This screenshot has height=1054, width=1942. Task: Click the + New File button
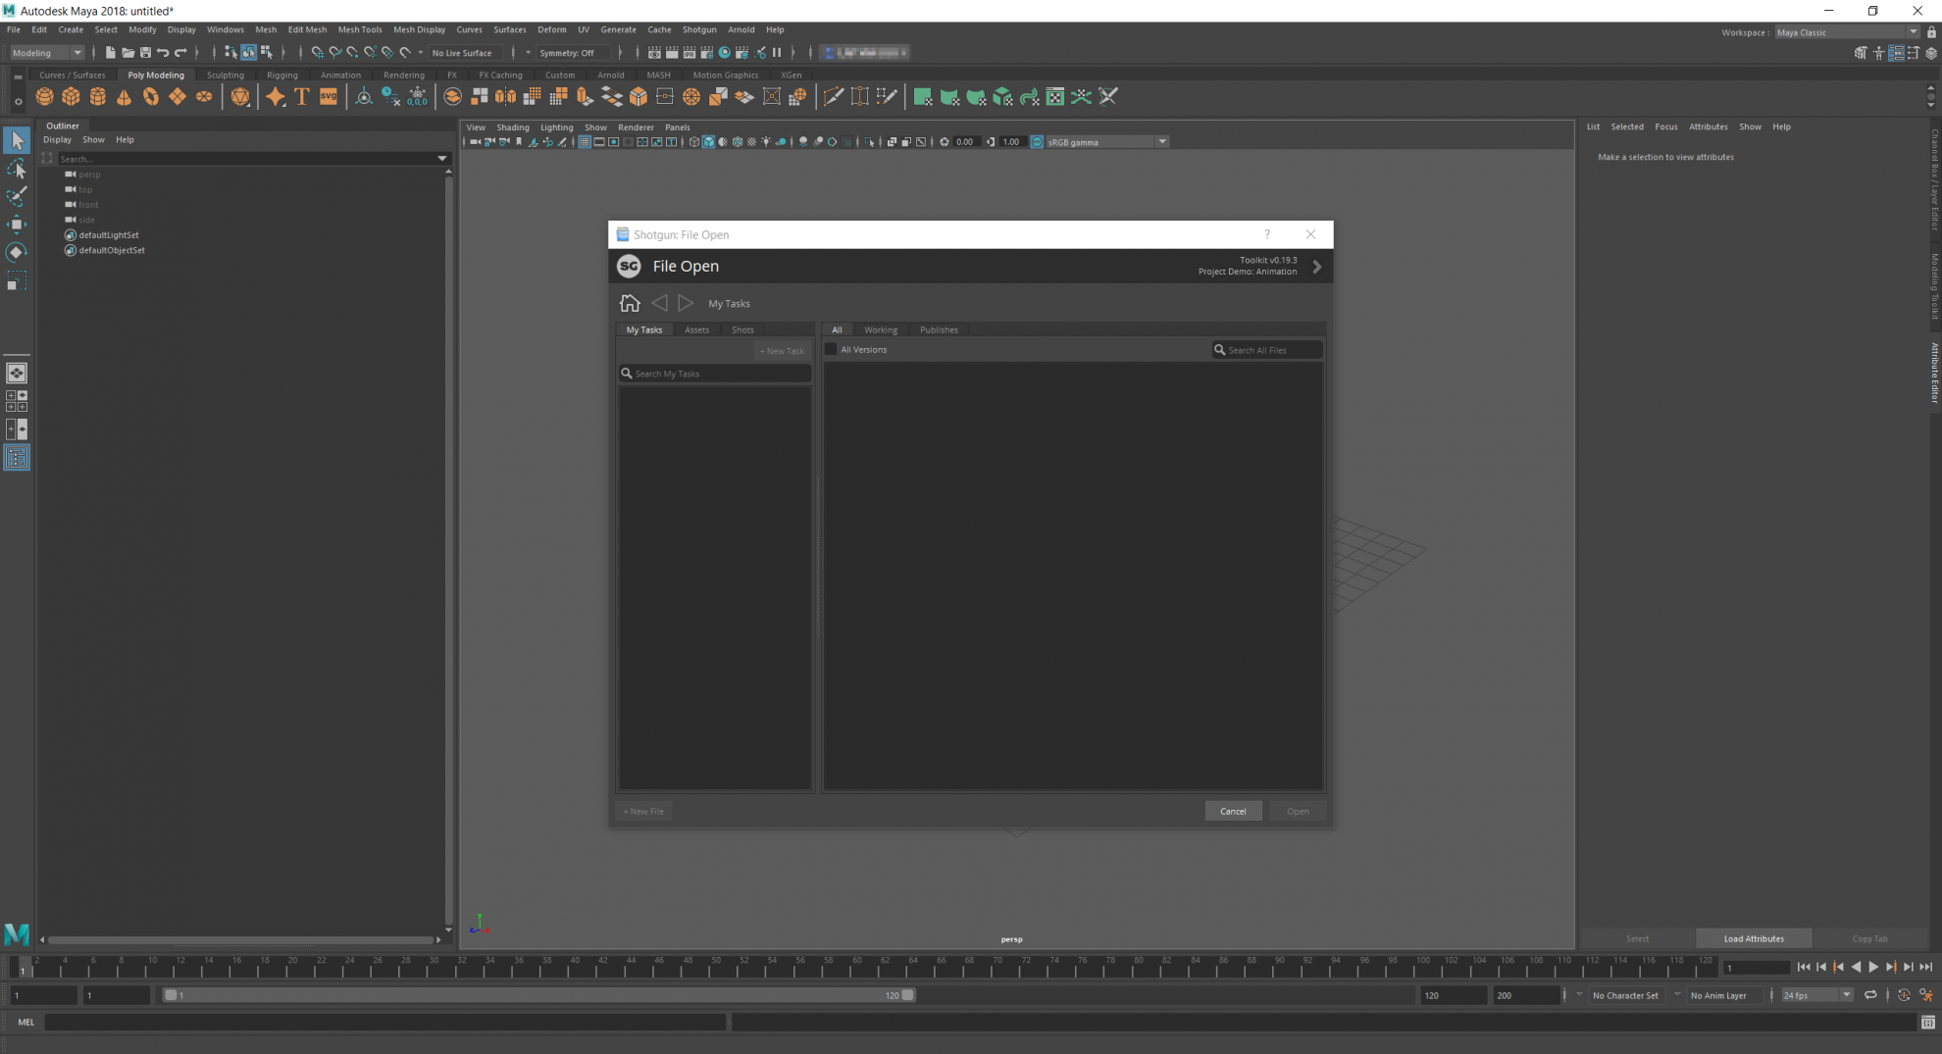coord(643,811)
